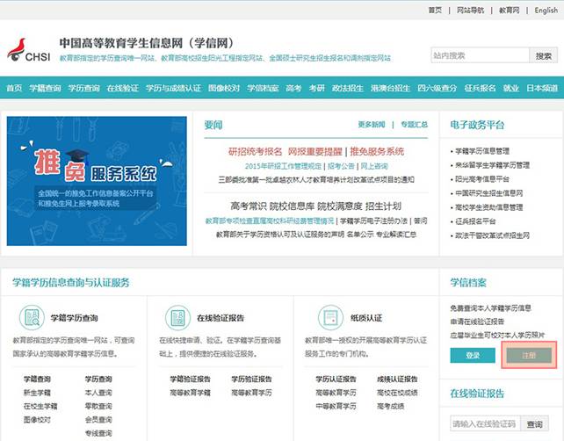Open 政法干警改革试点招生网 link
Viewport: 564px width, 441px height.
coord(493,235)
